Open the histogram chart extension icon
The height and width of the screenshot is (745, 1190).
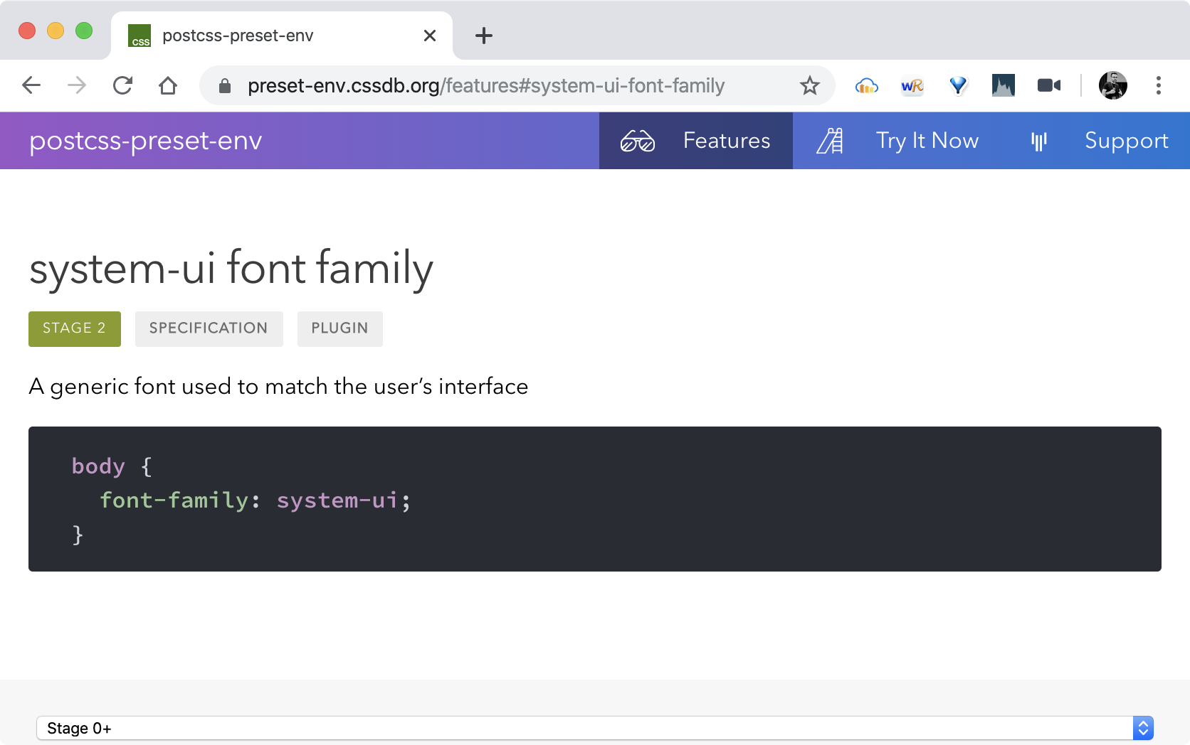[1004, 86]
